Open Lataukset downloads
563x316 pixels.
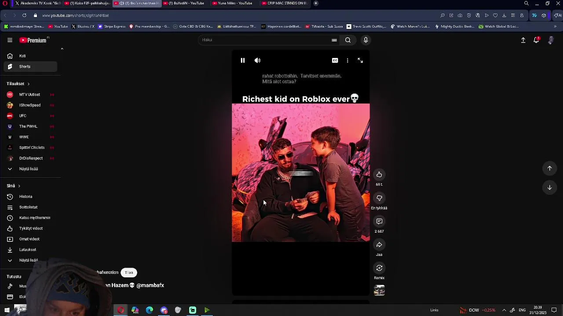pos(30,250)
